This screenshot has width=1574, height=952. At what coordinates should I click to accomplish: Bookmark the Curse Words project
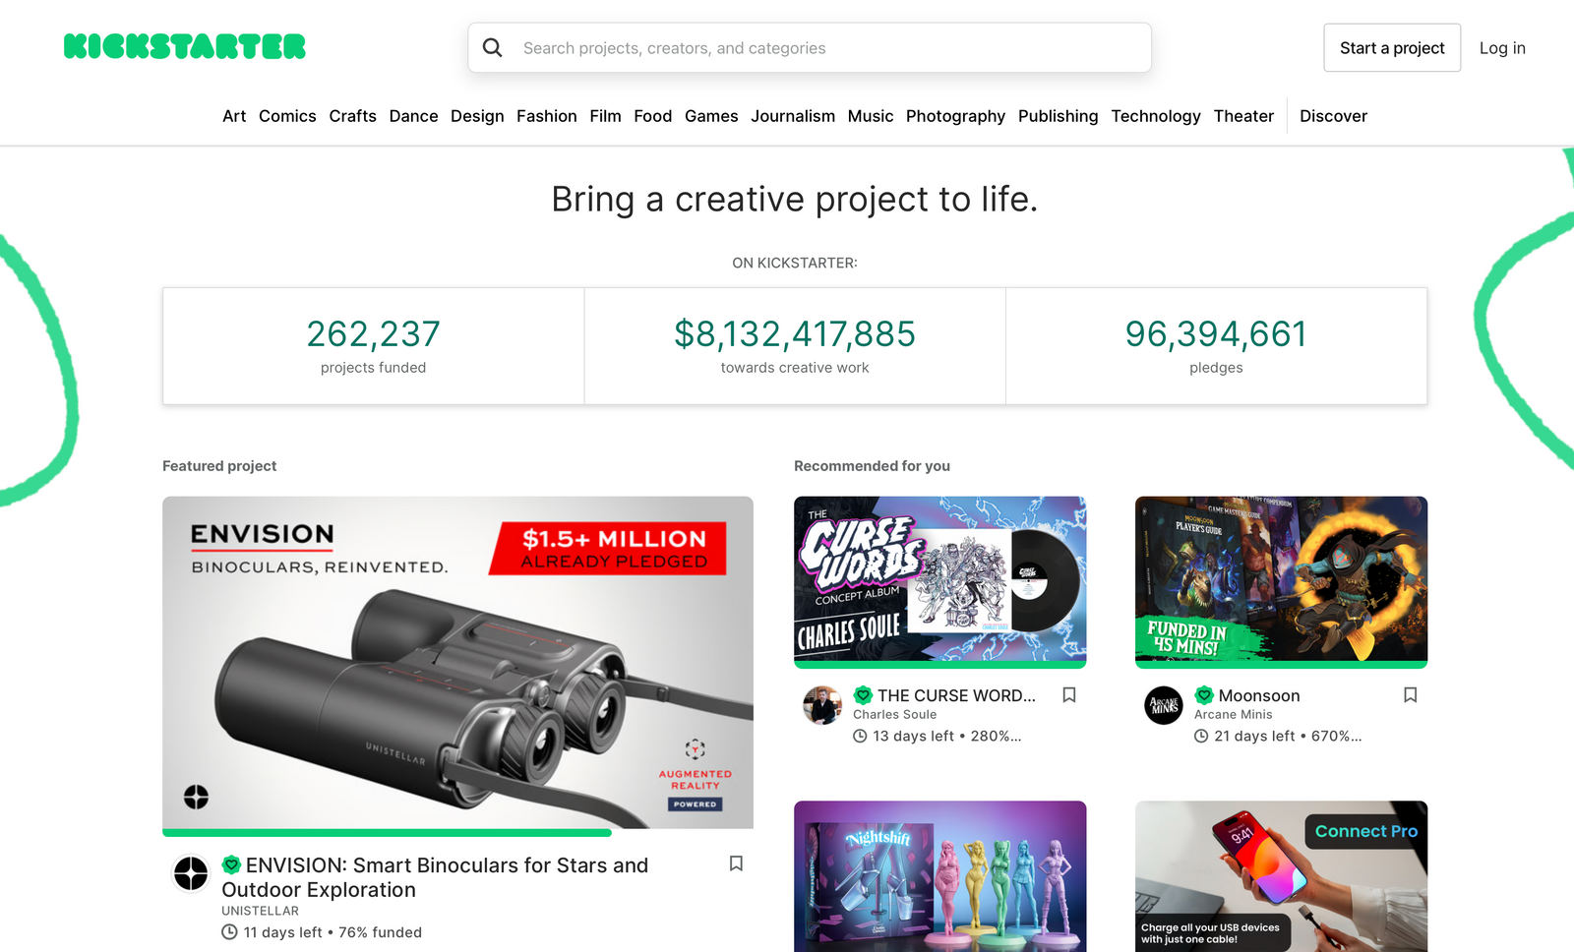click(1069, 695)
